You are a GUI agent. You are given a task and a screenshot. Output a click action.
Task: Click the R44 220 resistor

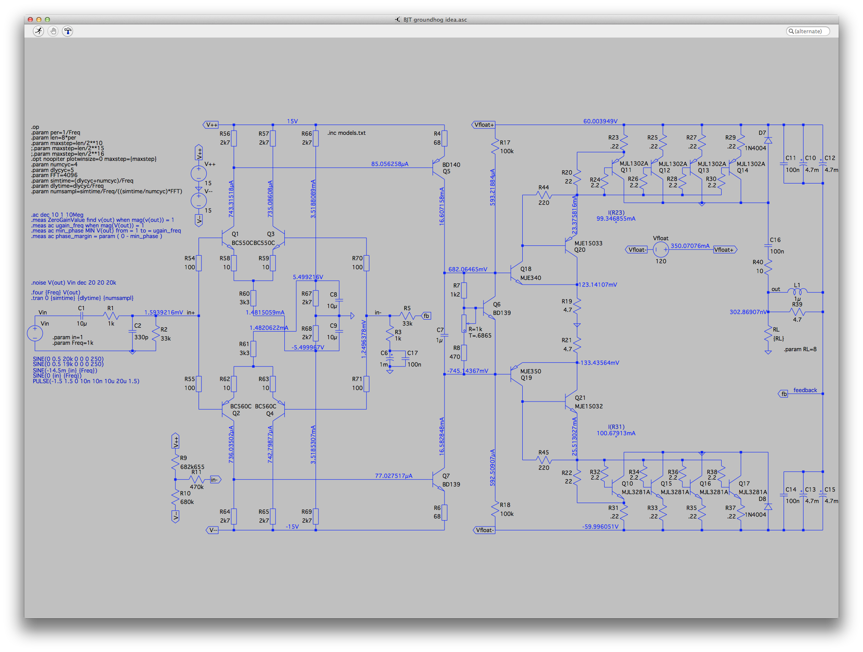click(x=544, y=195)
